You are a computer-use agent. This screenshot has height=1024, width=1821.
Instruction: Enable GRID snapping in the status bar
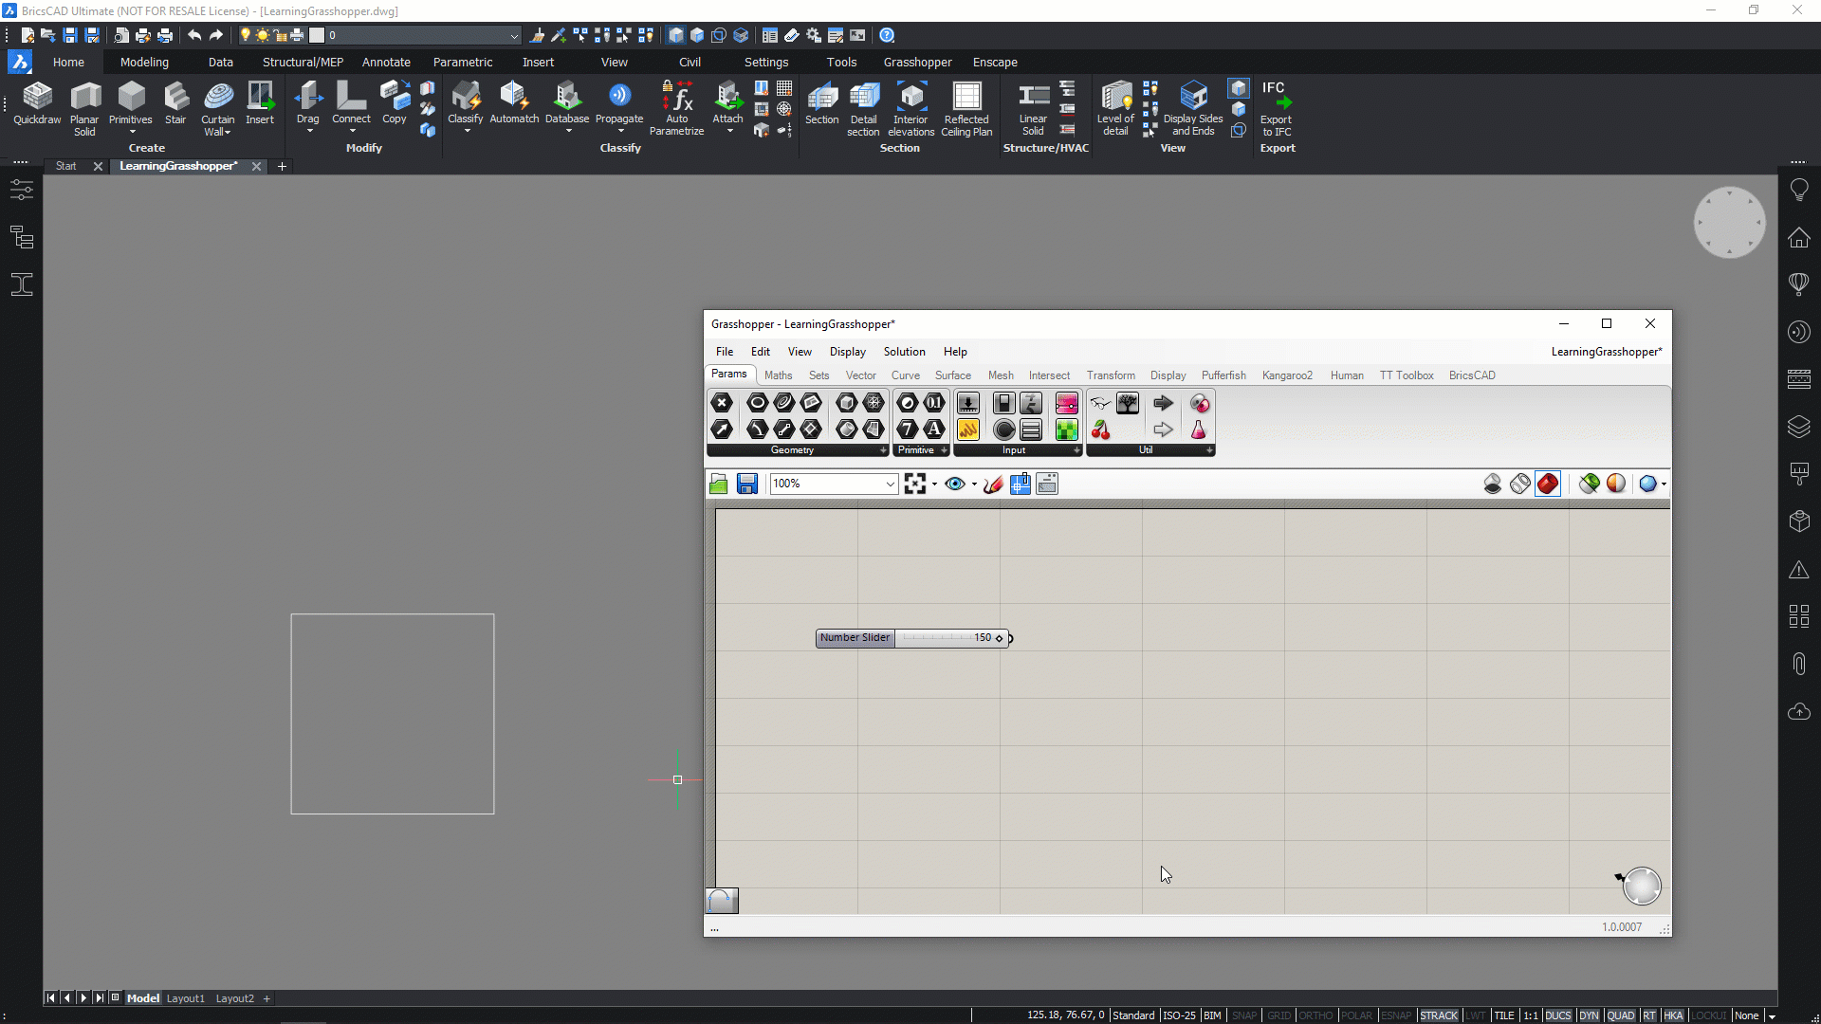pos(1280,1015)
